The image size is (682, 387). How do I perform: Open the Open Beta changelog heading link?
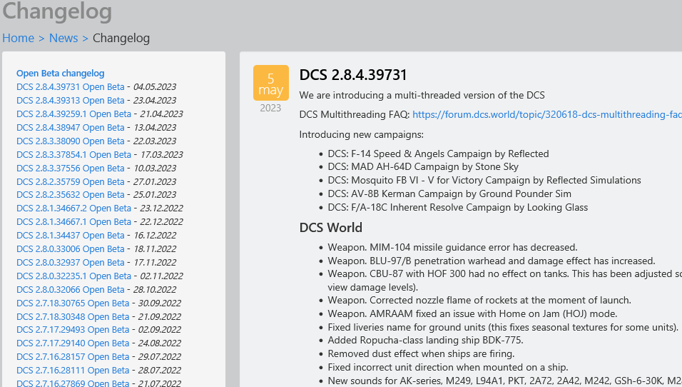point(61,73)
